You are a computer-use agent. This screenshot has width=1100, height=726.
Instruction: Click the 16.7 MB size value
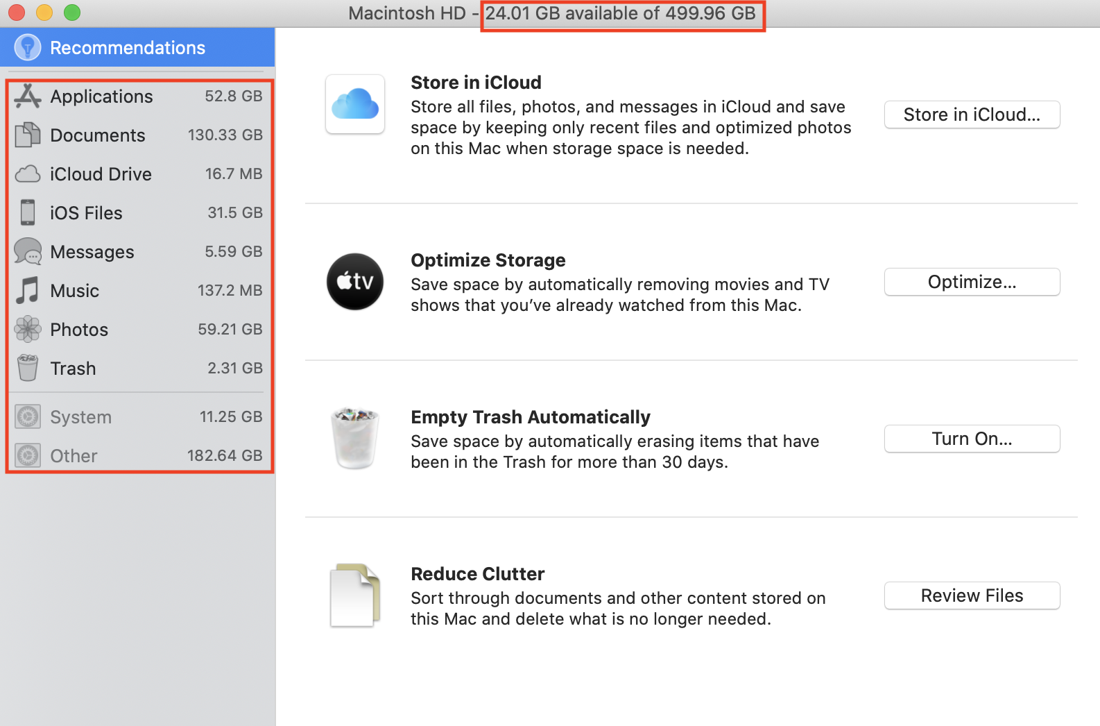234,174
